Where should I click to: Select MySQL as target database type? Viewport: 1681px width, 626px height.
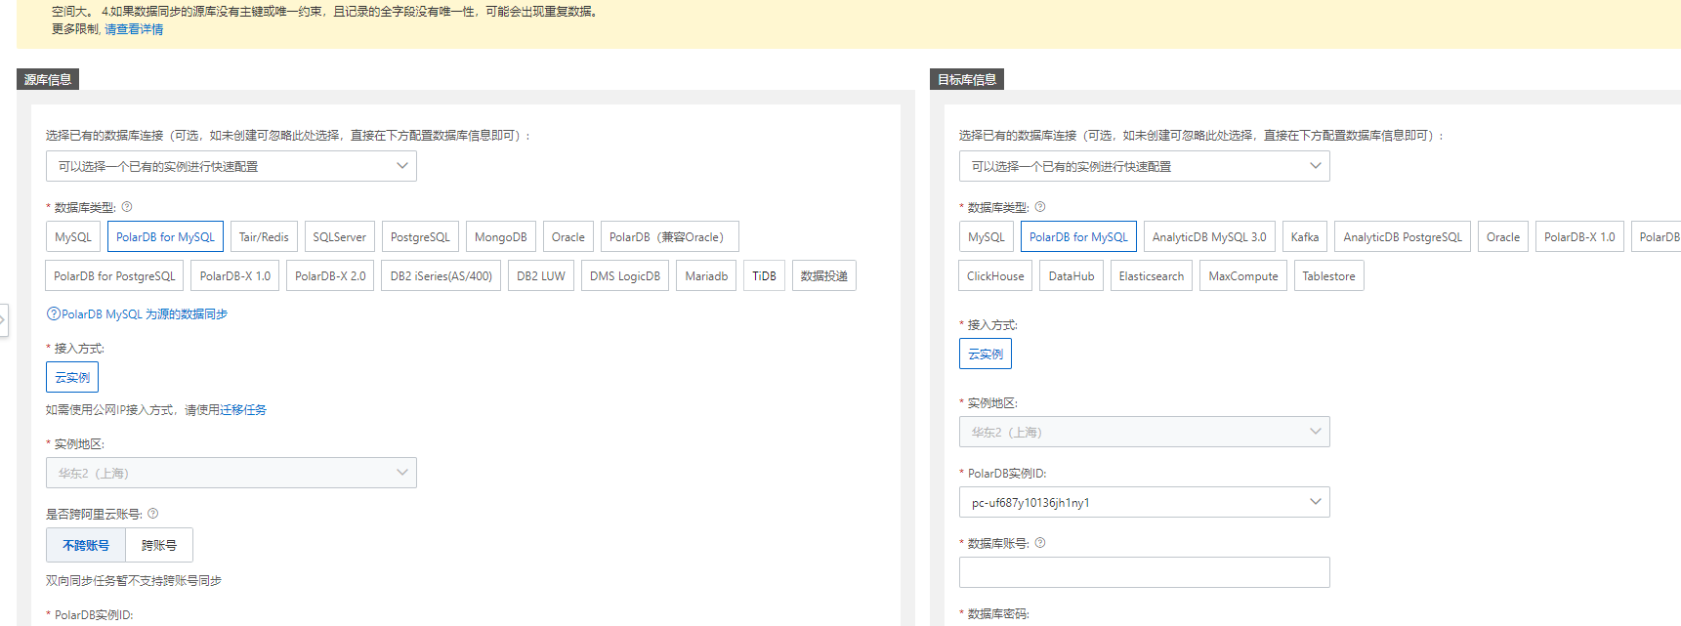987,237
